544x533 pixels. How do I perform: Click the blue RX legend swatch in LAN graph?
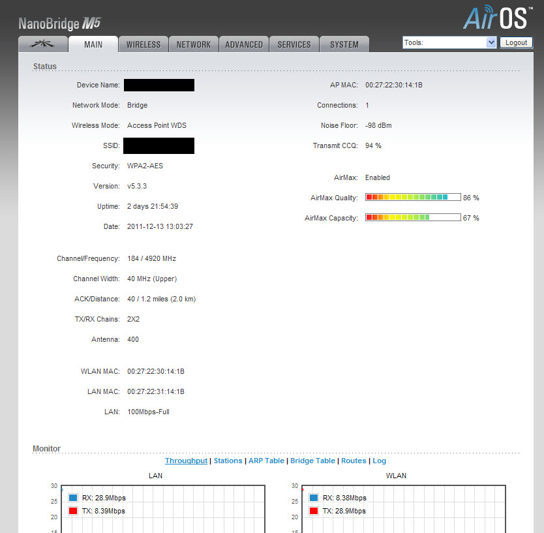coord(73,498)
